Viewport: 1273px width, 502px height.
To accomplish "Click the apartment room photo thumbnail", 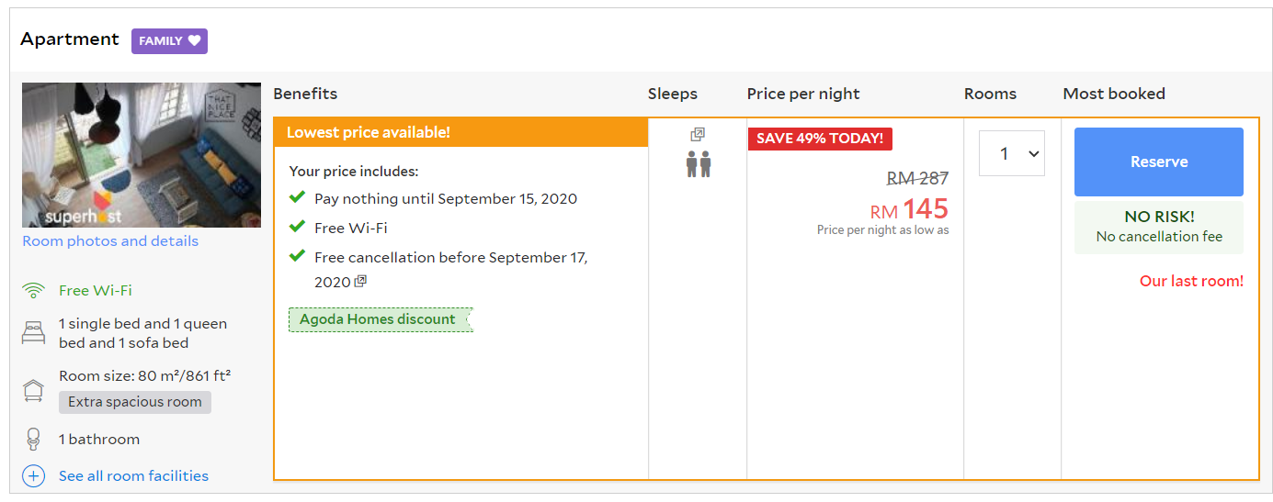I will click(x=142, y=155).
